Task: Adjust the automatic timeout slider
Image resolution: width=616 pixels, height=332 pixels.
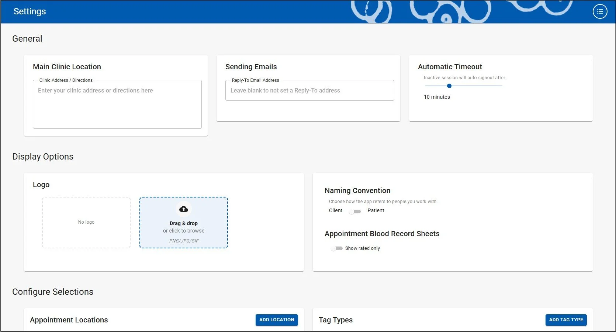Action: click(449, 85)
